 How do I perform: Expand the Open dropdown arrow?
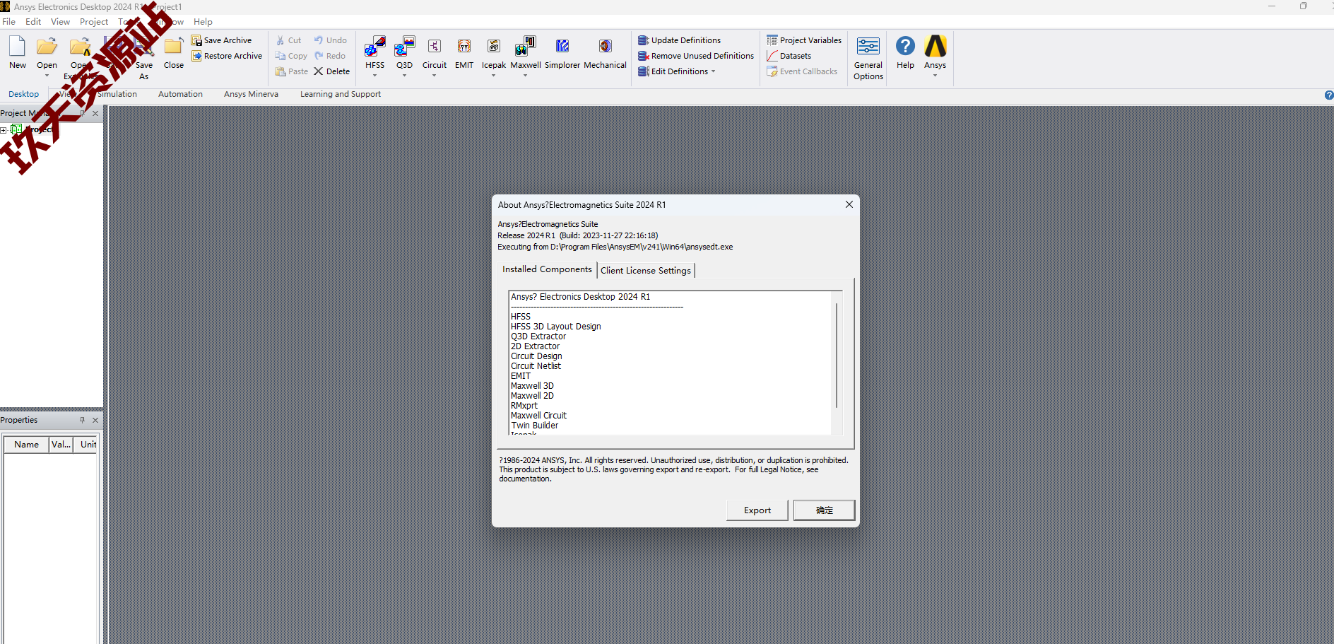tap(47, 76)
